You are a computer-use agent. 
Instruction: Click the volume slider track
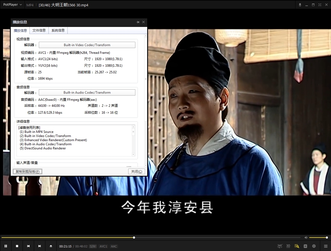[318, 238]
